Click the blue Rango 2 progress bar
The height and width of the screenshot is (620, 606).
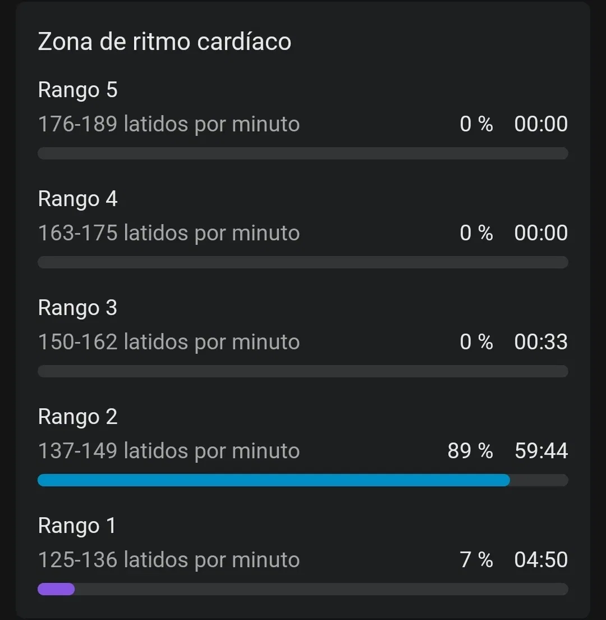point(273,480)
